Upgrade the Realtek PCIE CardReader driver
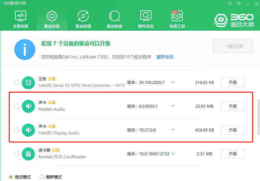The height and width of the screenshot is (181, 260). (233, 154)
